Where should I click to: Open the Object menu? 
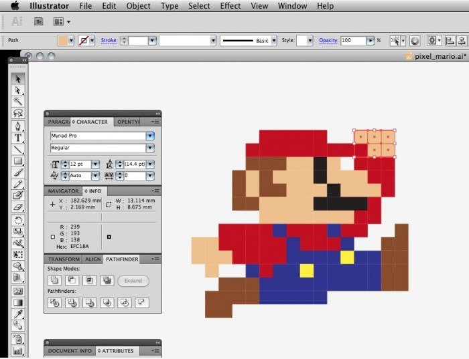point(138,5)
